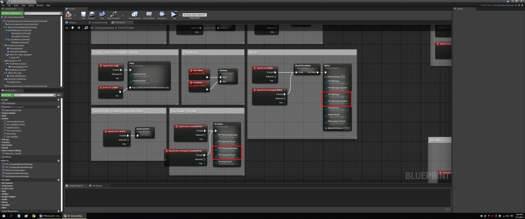This screenshot has width=525, height=219.
Task: Go back using the graph navigation arrow
Action: 72,28
